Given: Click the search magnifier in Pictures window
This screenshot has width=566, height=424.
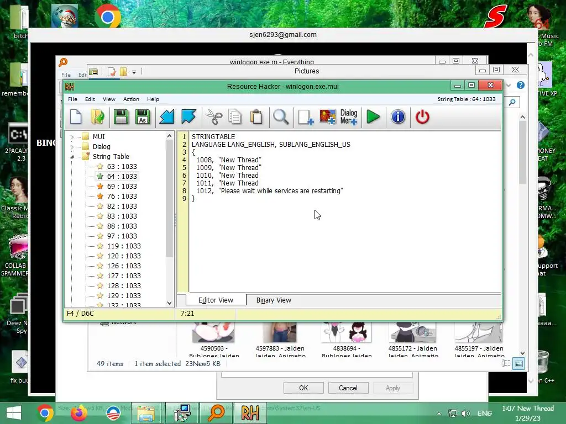Looking at the screenshot, I should [512, 102].
